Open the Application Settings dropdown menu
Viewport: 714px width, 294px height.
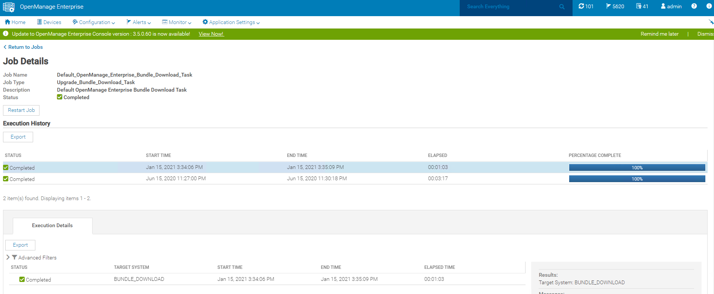pyautogui.click(x=231, y=22)
